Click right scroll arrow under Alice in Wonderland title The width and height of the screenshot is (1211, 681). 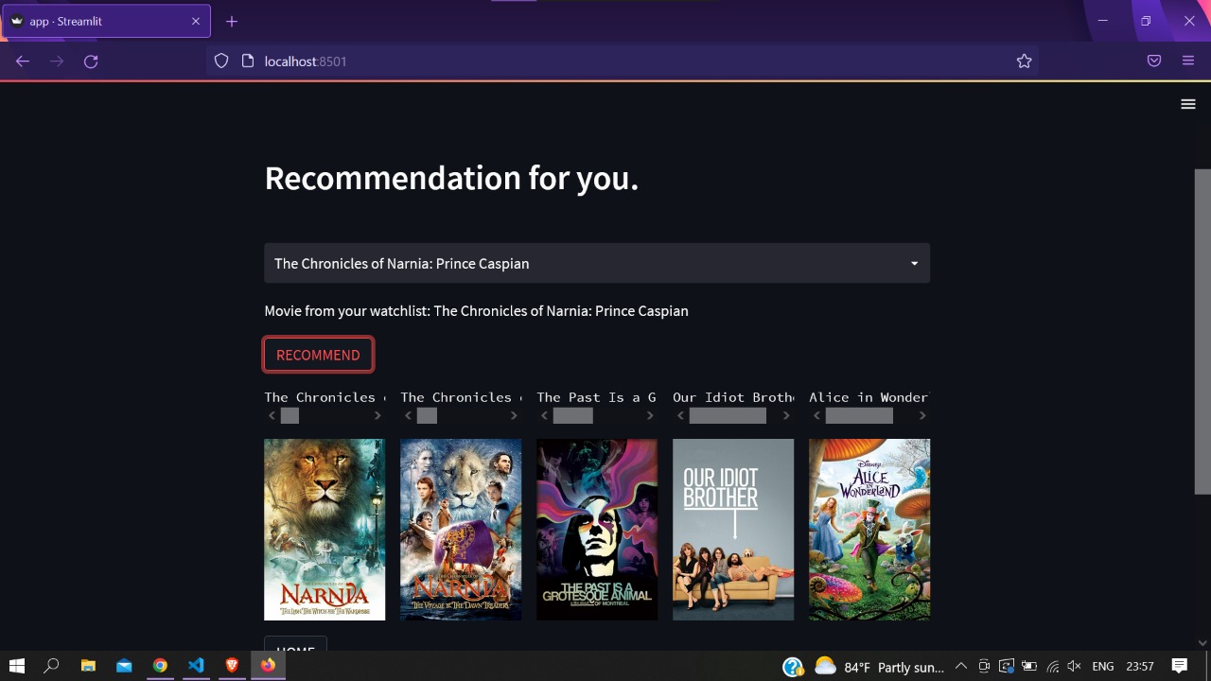tap(922, 415)
